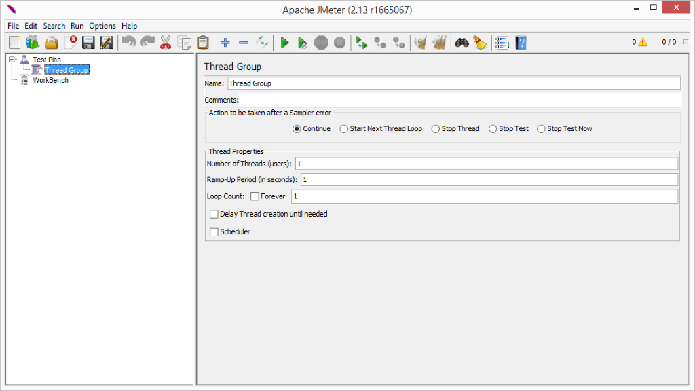This screenshot has width=695, height=391.
Task: Click the Reset Search brush icon
Action: [480, 43]
